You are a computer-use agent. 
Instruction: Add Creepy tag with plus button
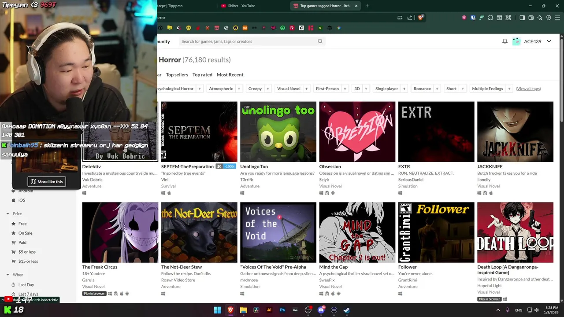pos(267,88)
